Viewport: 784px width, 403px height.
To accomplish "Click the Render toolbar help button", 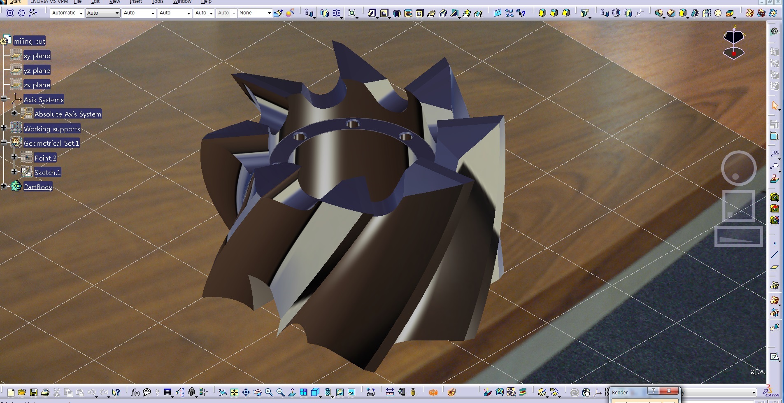I will coord(653,391).
